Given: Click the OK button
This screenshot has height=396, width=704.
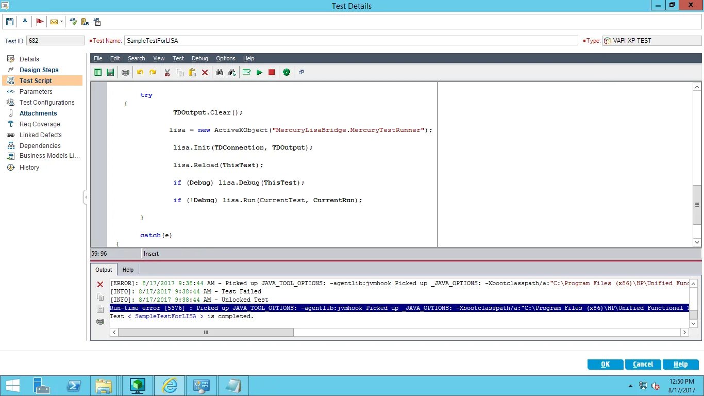Looking at the screenshot, I should (x=605, y=364).
